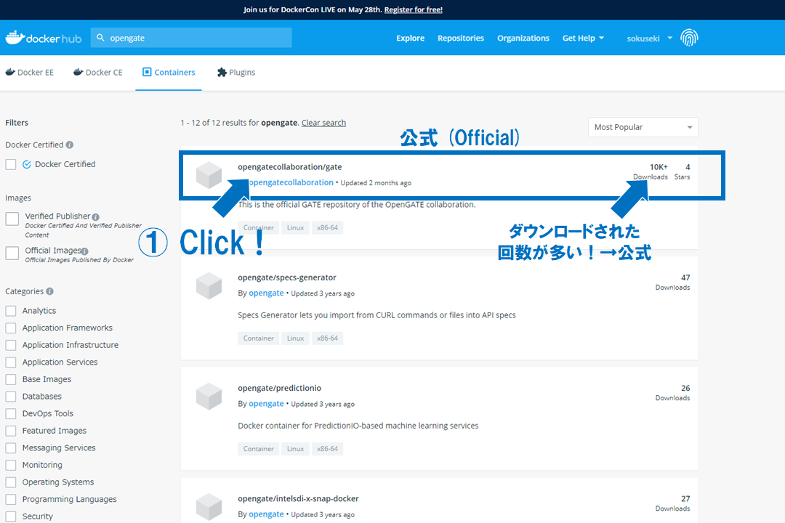Check the Application Infrastructure checkbox
Image resolution: width=785 pixels, height=523 pixels.
[x=10, y=345]
